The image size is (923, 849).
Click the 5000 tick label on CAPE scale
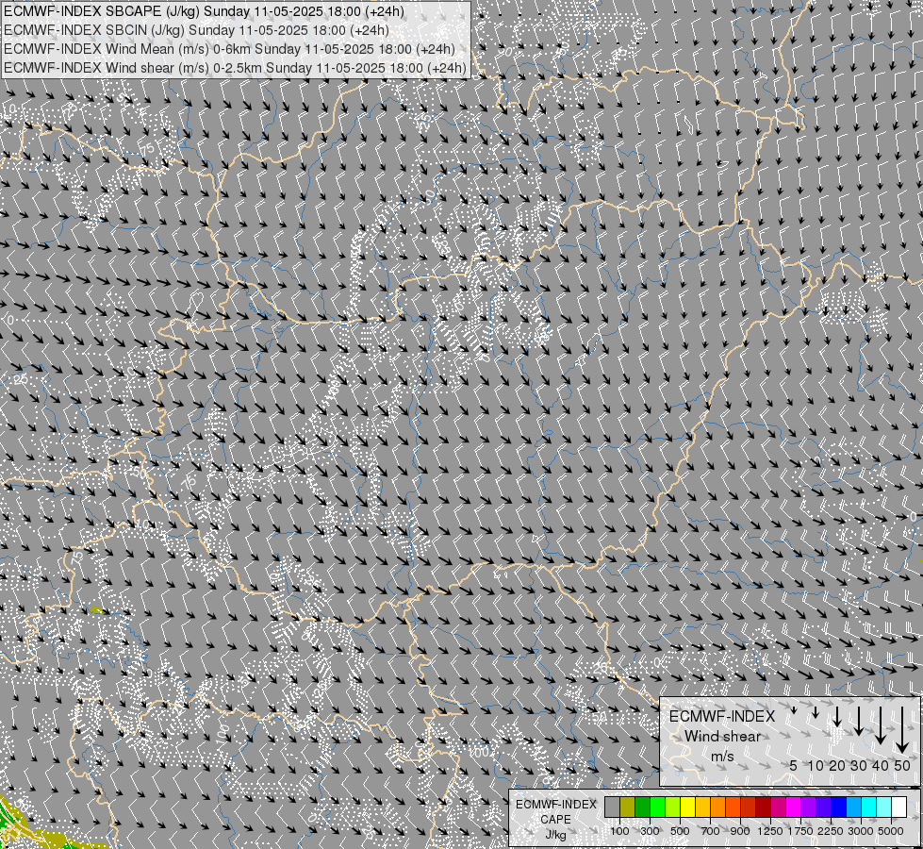[891, 831]
